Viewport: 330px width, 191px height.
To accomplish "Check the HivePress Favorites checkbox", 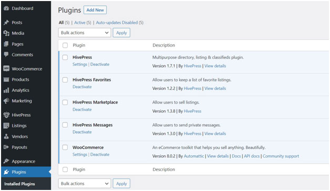I will tap(65, 80).
